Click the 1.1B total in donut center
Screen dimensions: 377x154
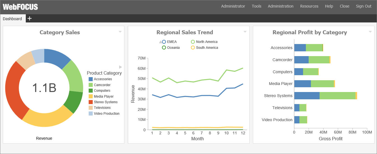(x=44, y=88)
